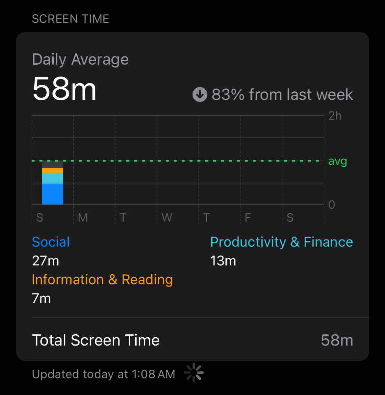Tap the 58m Daily Average value

tap(64, 89)
